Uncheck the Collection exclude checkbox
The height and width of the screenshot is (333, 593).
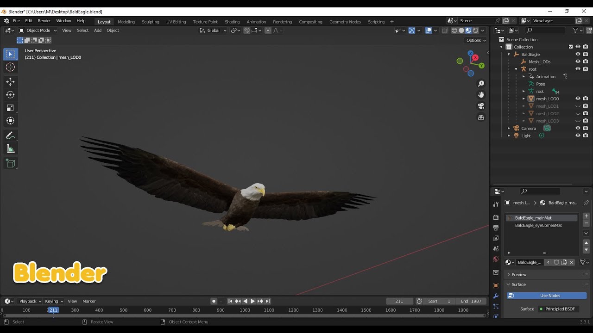point(571,47)
